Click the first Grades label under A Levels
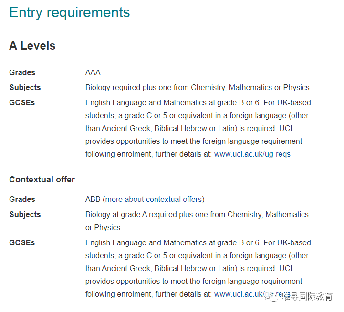The image size is (344, 312). (x=22, y=72)
